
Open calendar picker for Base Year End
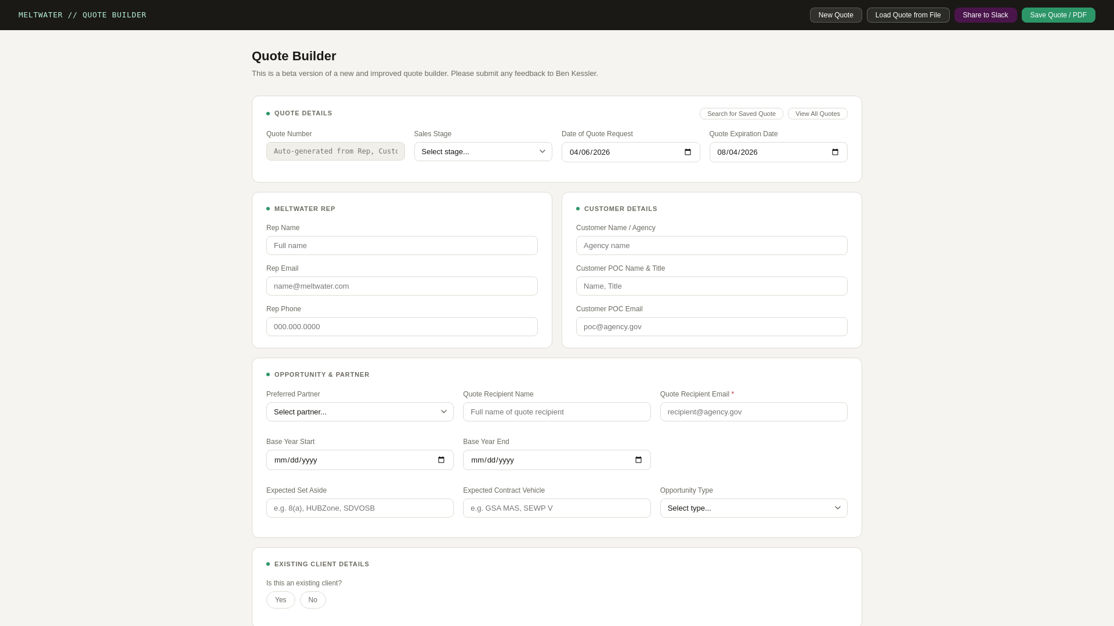coord(638,460)
